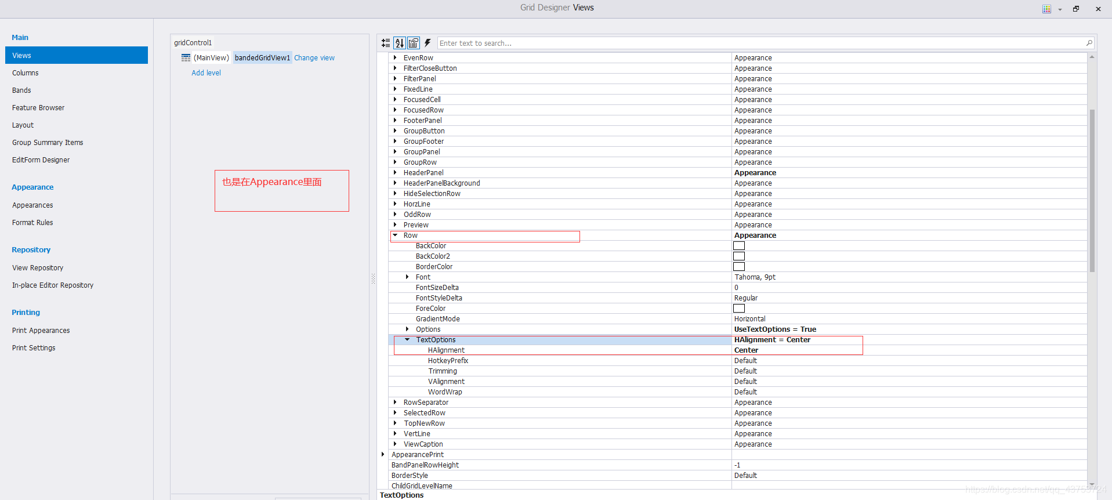Expand the SelectedRow appearance node
The image size is (1112, 500).
(x=395, y=412)
